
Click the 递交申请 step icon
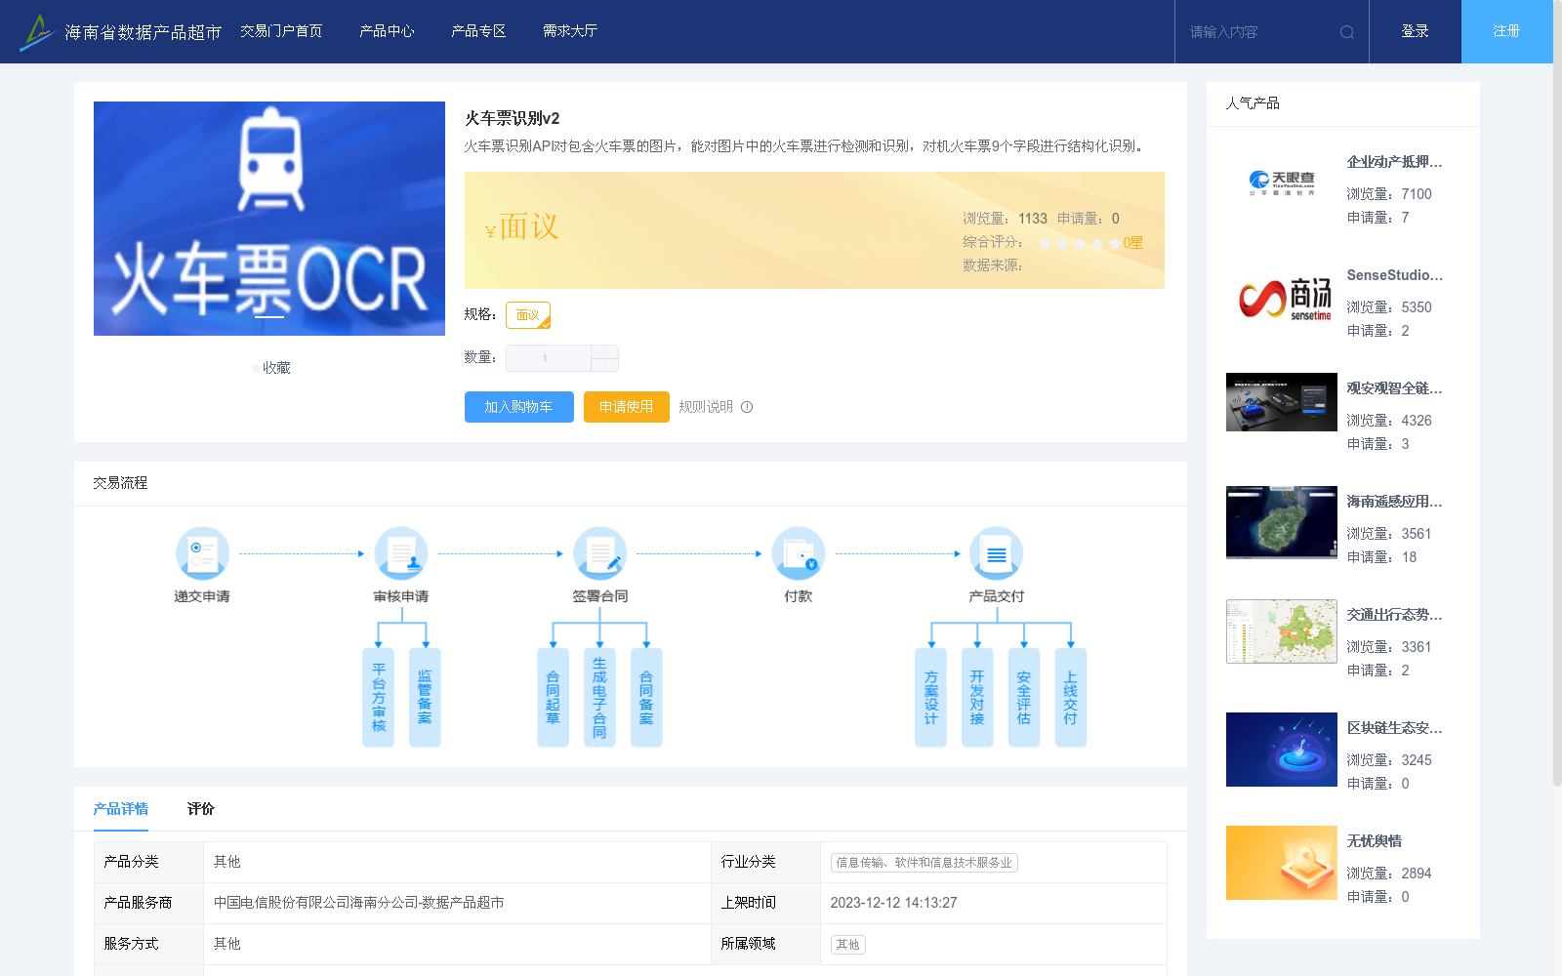202,553
